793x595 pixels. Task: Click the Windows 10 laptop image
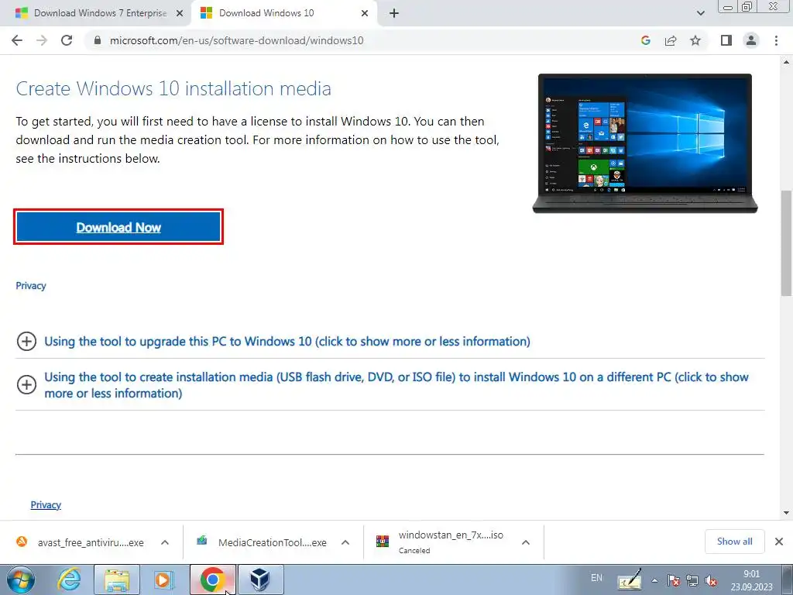[645, 143]
